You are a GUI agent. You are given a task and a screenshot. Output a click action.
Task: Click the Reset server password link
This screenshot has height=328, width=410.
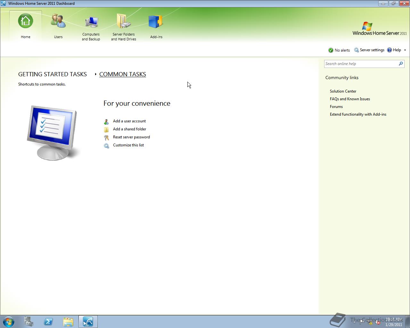pos(131,137)
